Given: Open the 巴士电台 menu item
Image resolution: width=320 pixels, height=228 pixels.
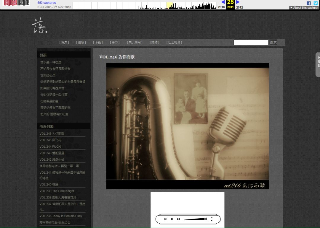Looking at the screenshot, I should click(x=174, y=43).
